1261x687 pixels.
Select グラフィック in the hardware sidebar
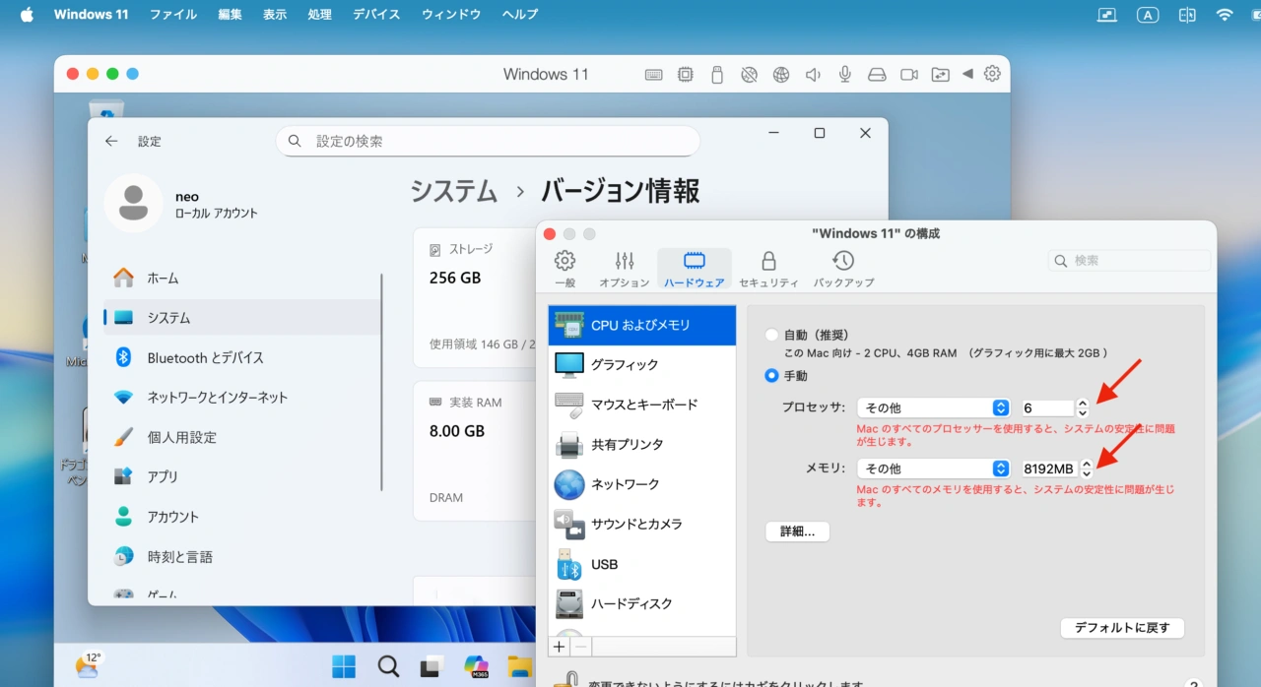(x=622, y=364)
